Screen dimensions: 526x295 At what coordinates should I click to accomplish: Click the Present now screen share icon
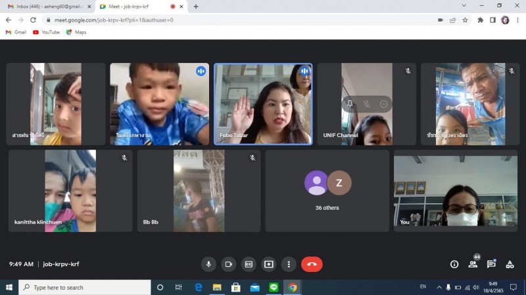[268, 264]
